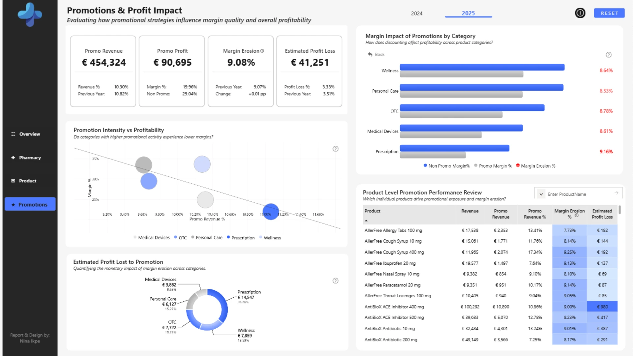Screen dimensions: 633x356
Task: Expand the ProductName search dropdown chevron
Action: click(x=541, y=194)
